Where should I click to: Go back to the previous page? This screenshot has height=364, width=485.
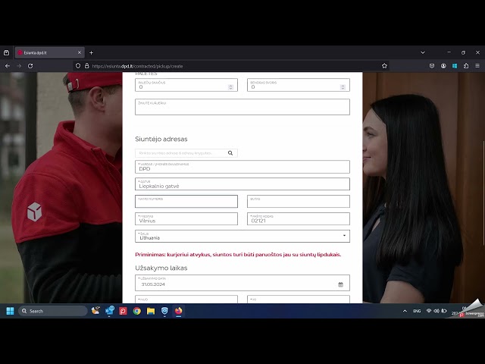pyautogui.click(x=8, y=66)
